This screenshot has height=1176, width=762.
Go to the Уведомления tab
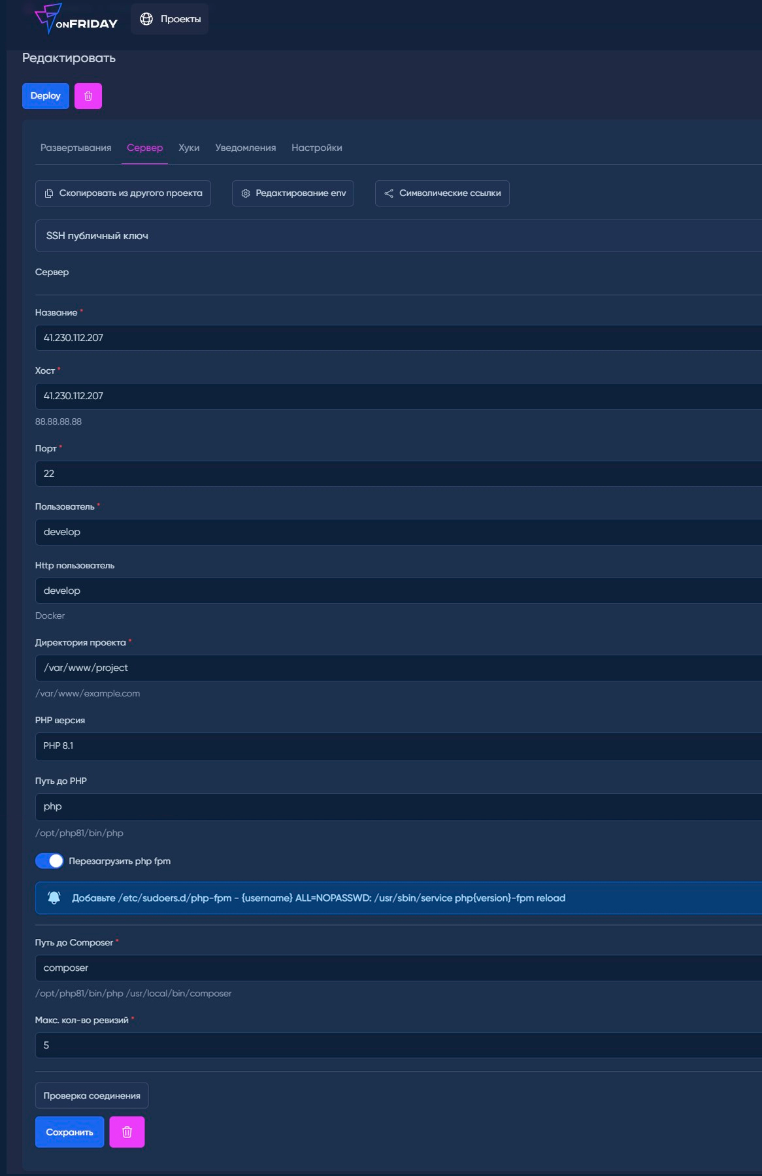pos(245,148)
